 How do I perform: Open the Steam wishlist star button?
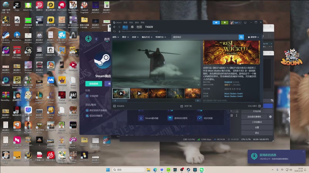(253, 37)
